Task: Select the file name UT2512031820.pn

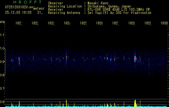Action: [19, 7]
